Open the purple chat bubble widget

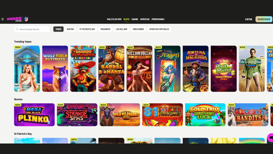270,138
